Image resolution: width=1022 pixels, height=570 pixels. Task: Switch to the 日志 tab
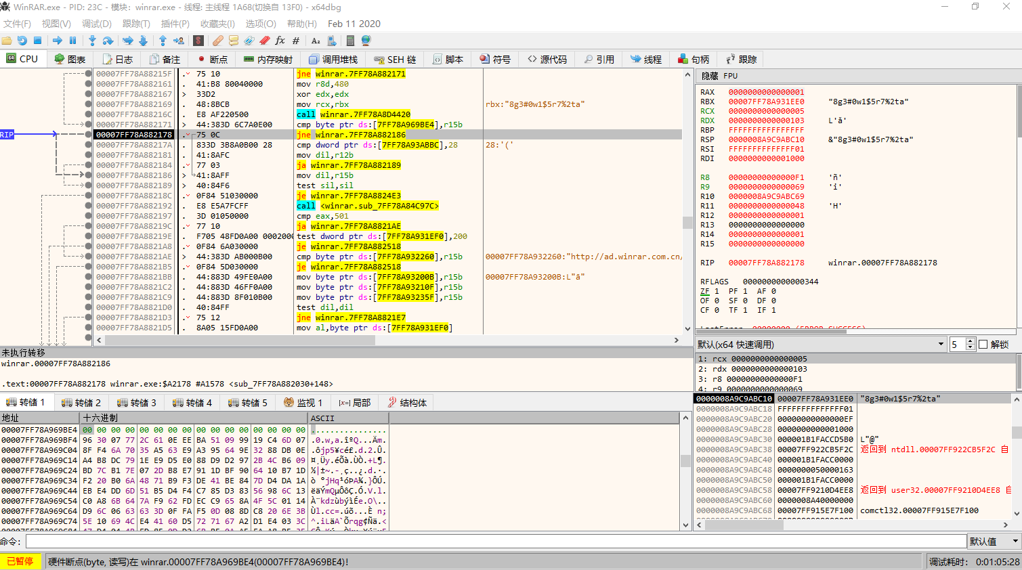[x=117, y=60]
